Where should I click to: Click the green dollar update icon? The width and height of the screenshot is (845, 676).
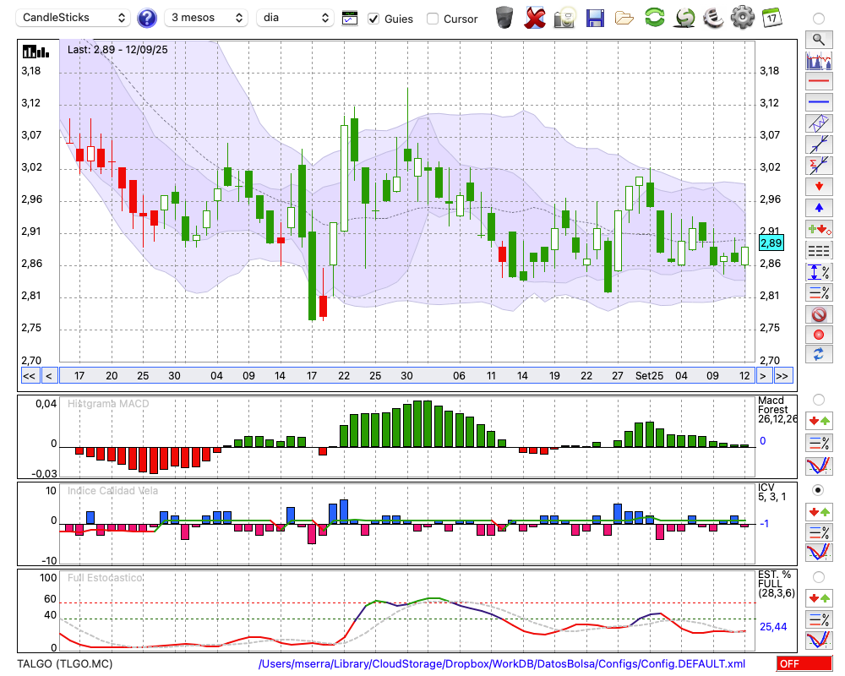(684, 18)
